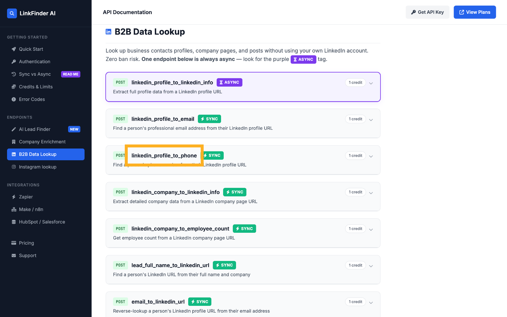Click the Quick Start rocket icon
This screenshot has width=507, height=317.
tap(14, 49)
